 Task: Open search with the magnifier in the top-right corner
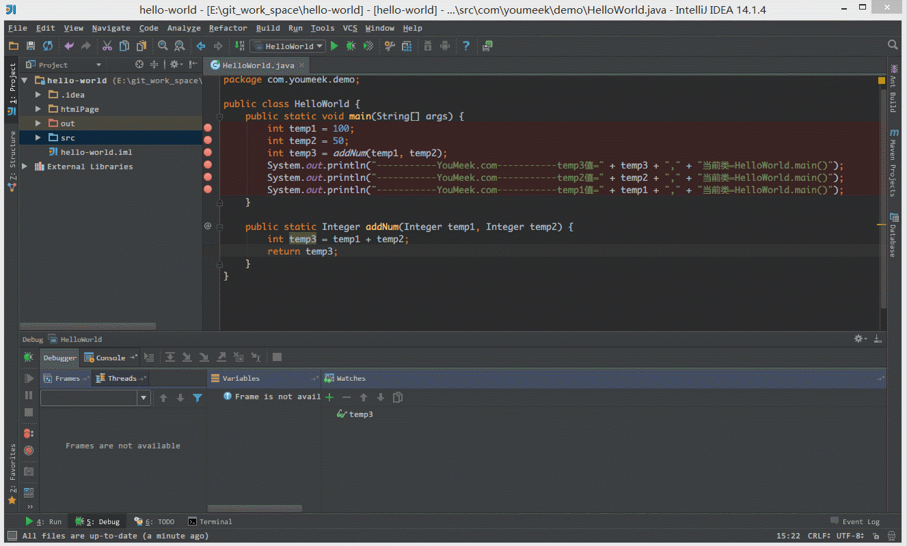(x=892, y=46)
